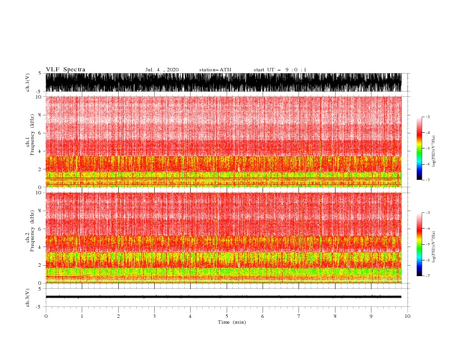
Task: Click the ch.2 frequency axis "8" tick label
Action: tap(41, 211)
